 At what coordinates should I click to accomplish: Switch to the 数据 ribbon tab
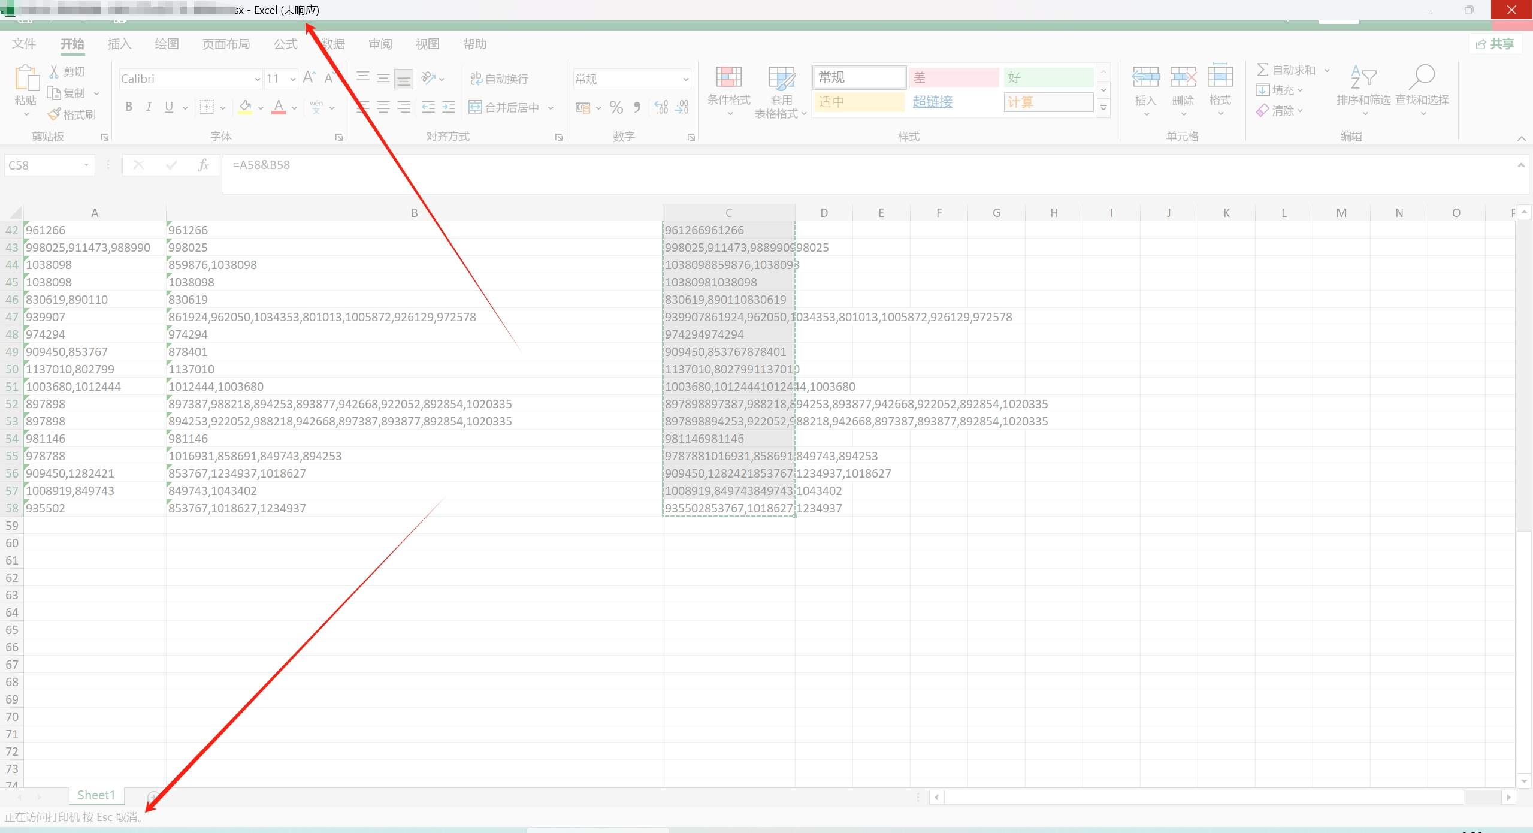[333, 43]
